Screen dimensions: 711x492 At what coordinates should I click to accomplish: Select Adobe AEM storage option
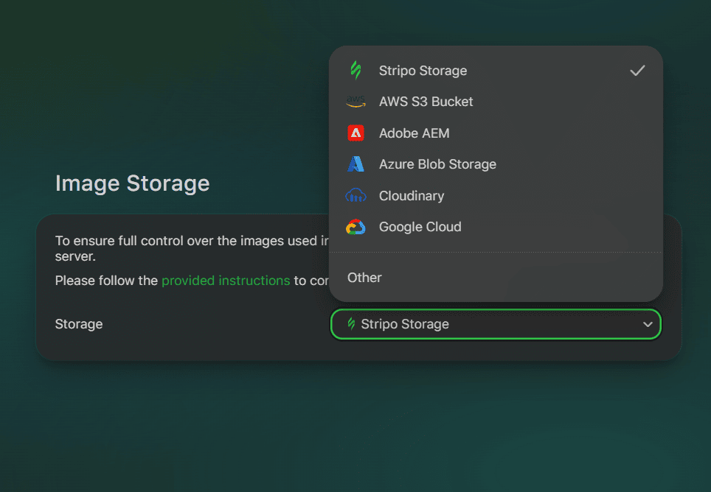(496, 133)
